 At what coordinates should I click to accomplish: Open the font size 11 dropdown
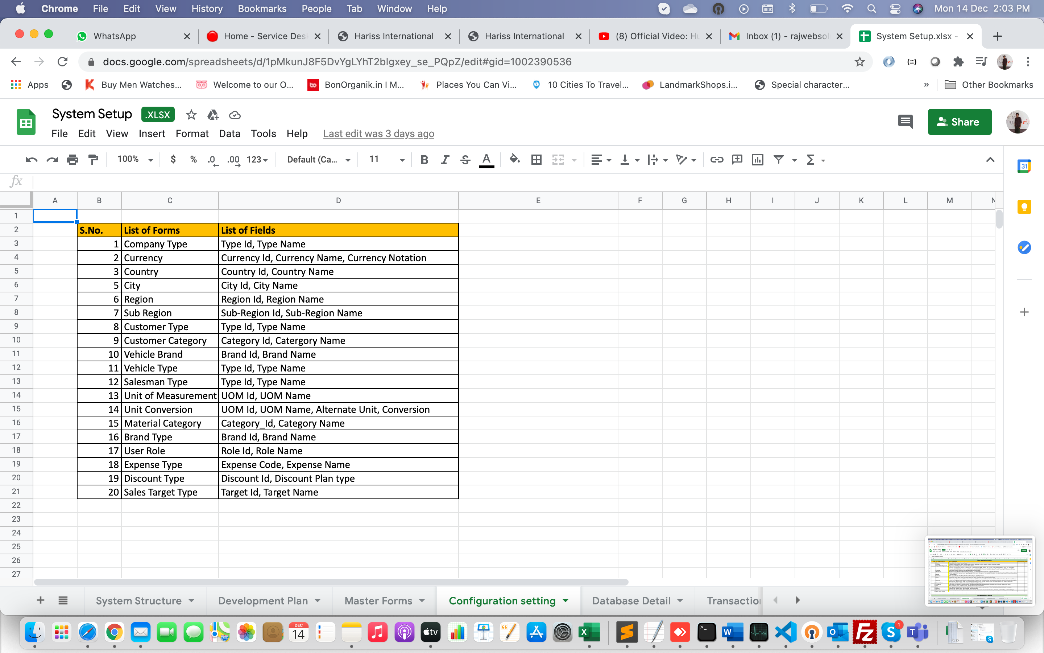click(x=386, y=160)
